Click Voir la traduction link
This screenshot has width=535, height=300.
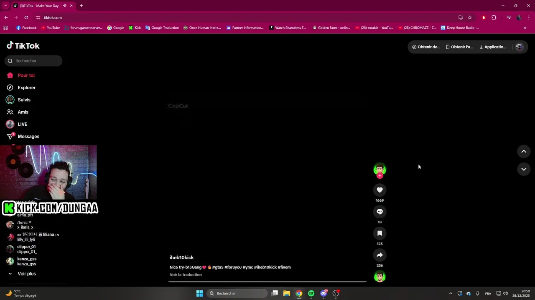[186, 275]
